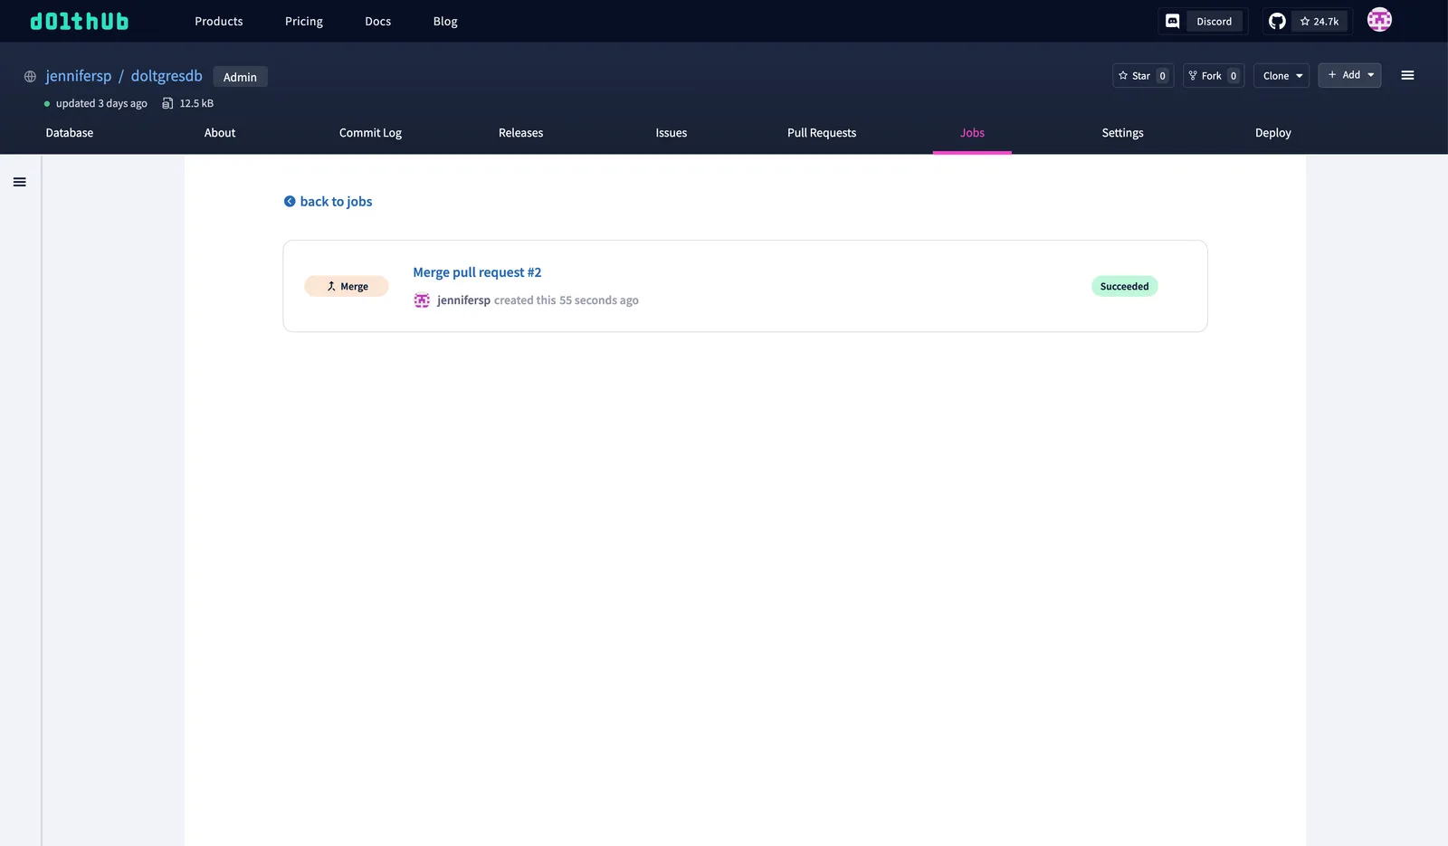This screenshot has width=1448, height=846.
Task: Click the 'updated 3 days ago' text
Action: click(101, 103)
